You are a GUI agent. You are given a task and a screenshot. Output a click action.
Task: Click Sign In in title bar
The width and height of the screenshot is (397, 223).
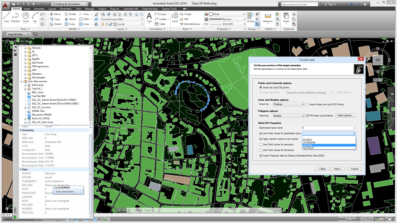coord(332,4)
